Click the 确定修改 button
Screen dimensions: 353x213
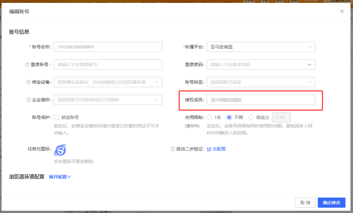click(x=331, y=203)
